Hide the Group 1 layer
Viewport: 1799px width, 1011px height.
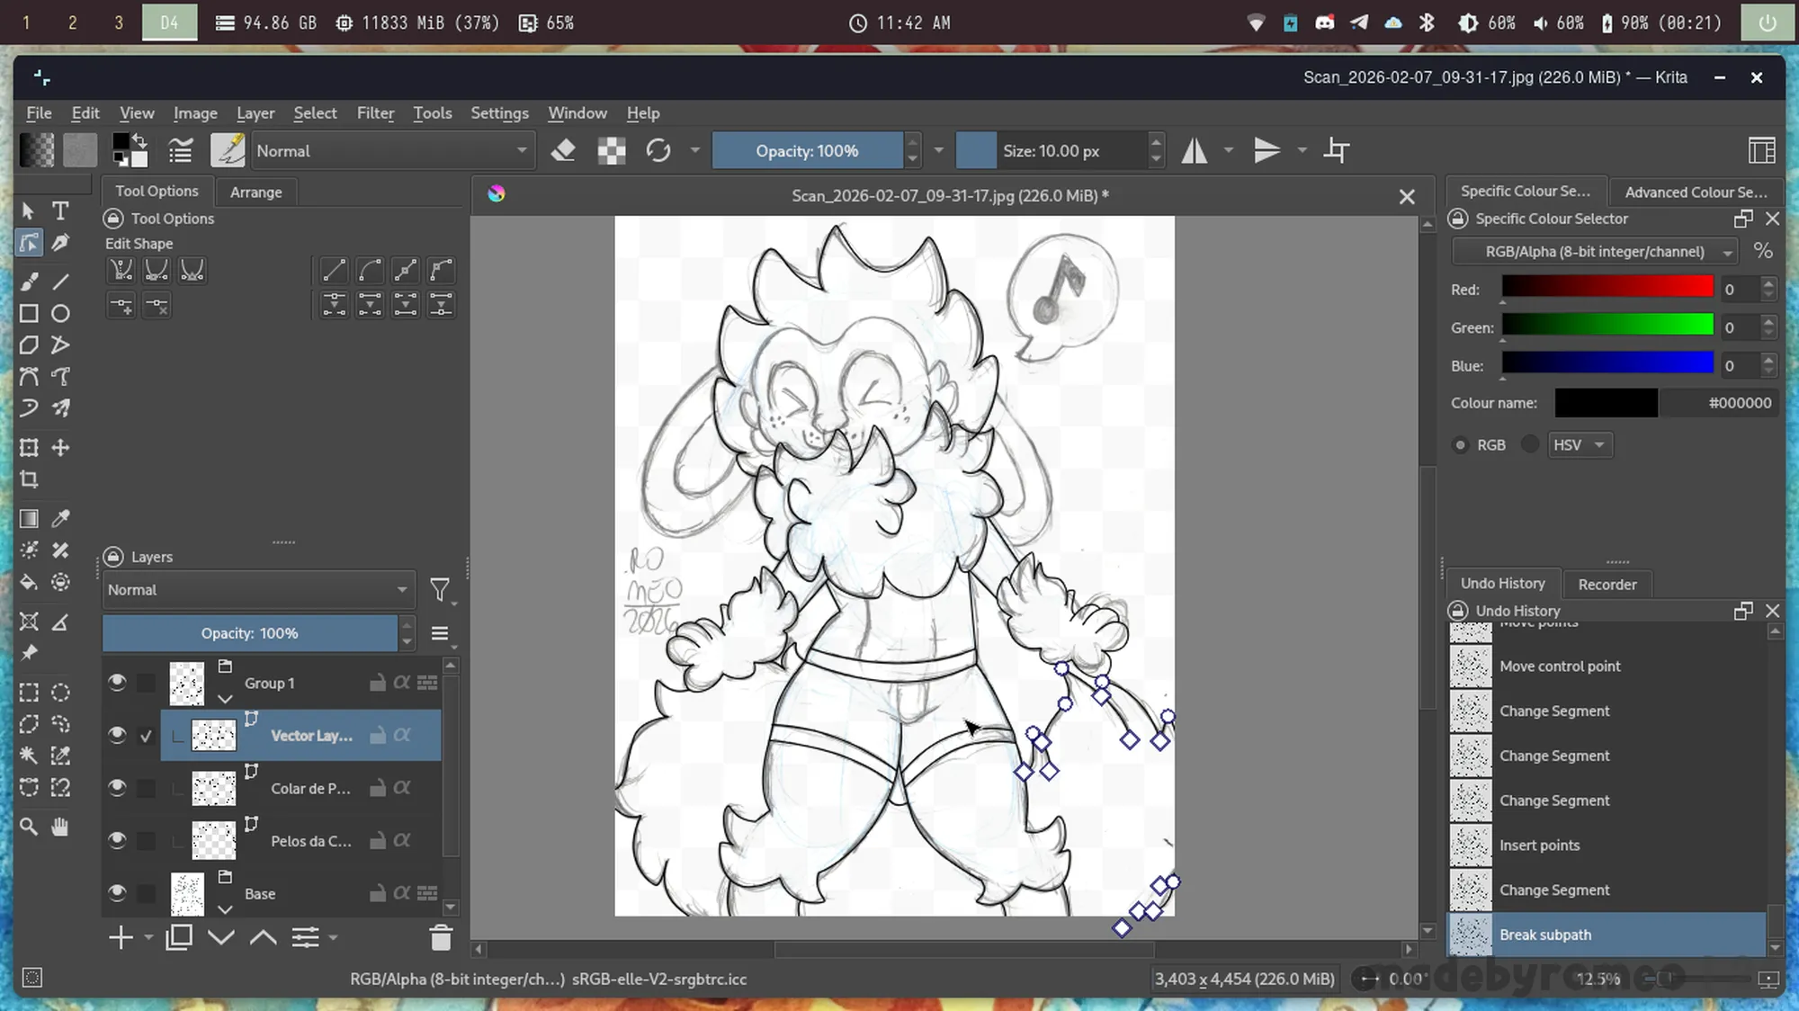117,683
